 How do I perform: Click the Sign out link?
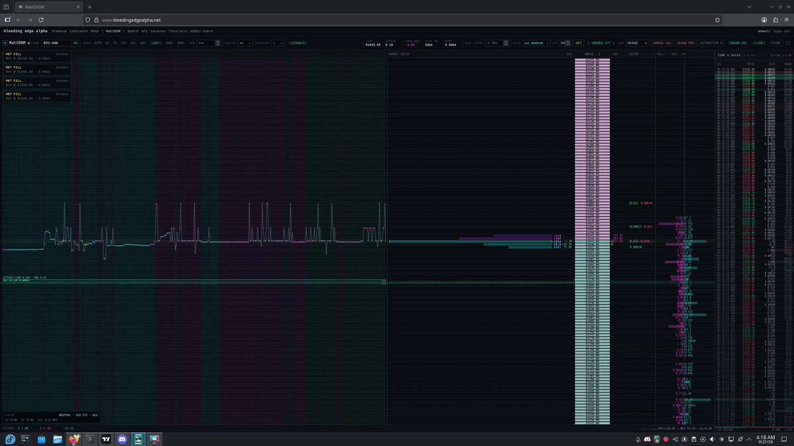(781, 31)
